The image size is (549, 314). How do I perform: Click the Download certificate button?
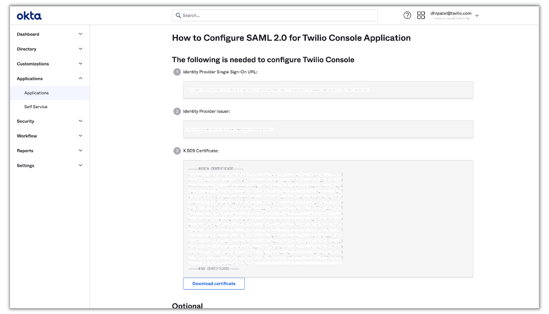pos(214,284)
